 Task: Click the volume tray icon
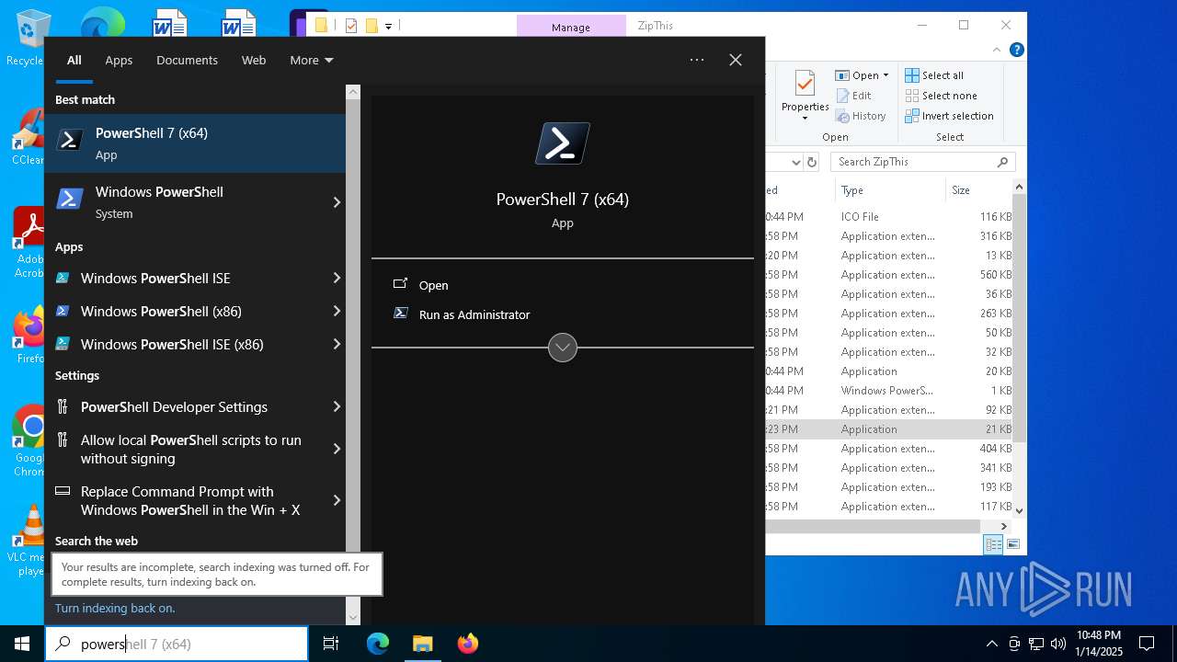pos(1058,644)
